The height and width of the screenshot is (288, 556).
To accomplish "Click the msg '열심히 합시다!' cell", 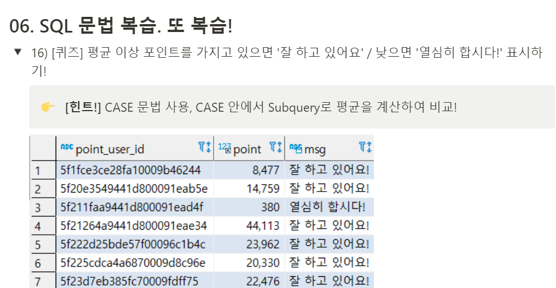I will click(x=329, y=207).
